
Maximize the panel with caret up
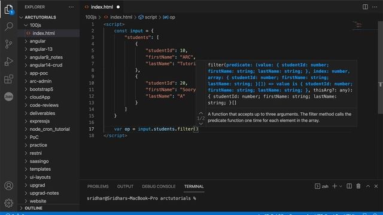(368, 186)
